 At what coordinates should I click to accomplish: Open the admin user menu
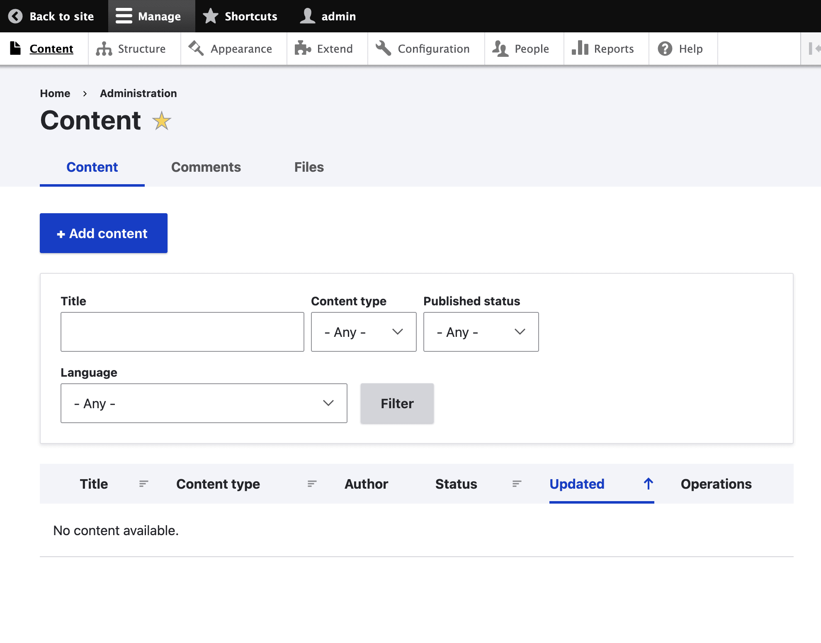328,16
